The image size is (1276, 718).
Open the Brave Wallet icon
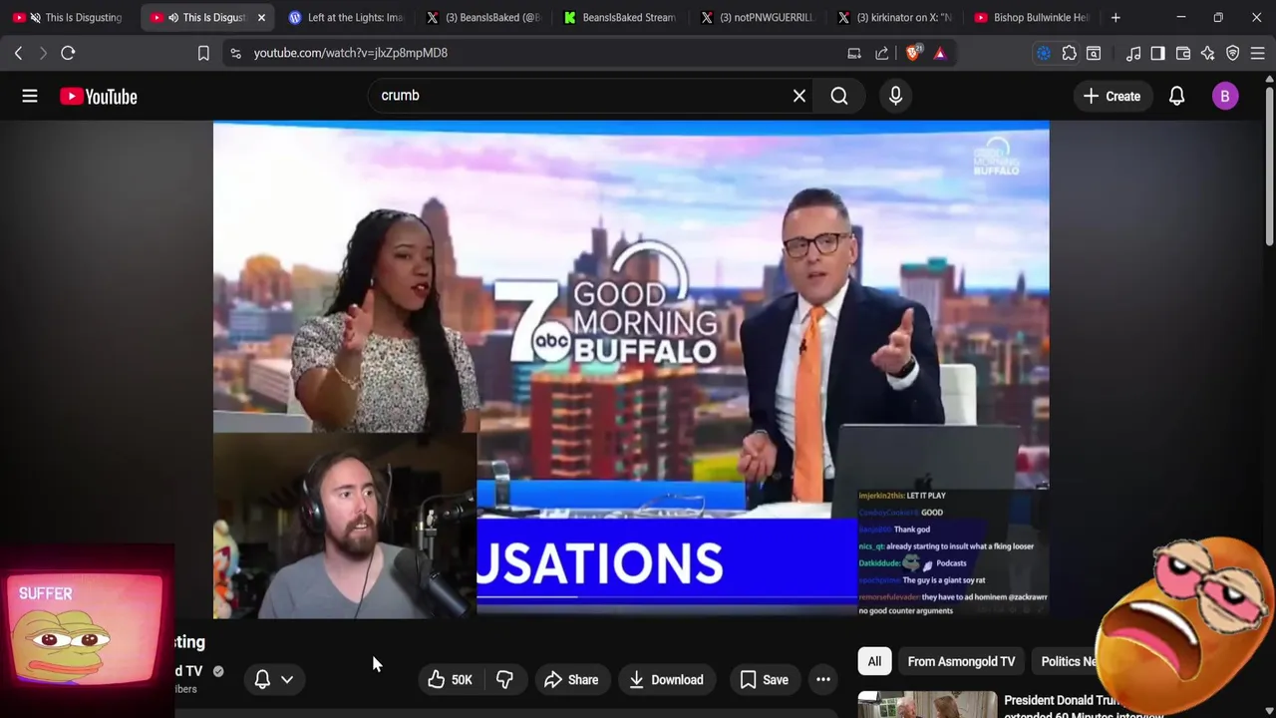1183,53
